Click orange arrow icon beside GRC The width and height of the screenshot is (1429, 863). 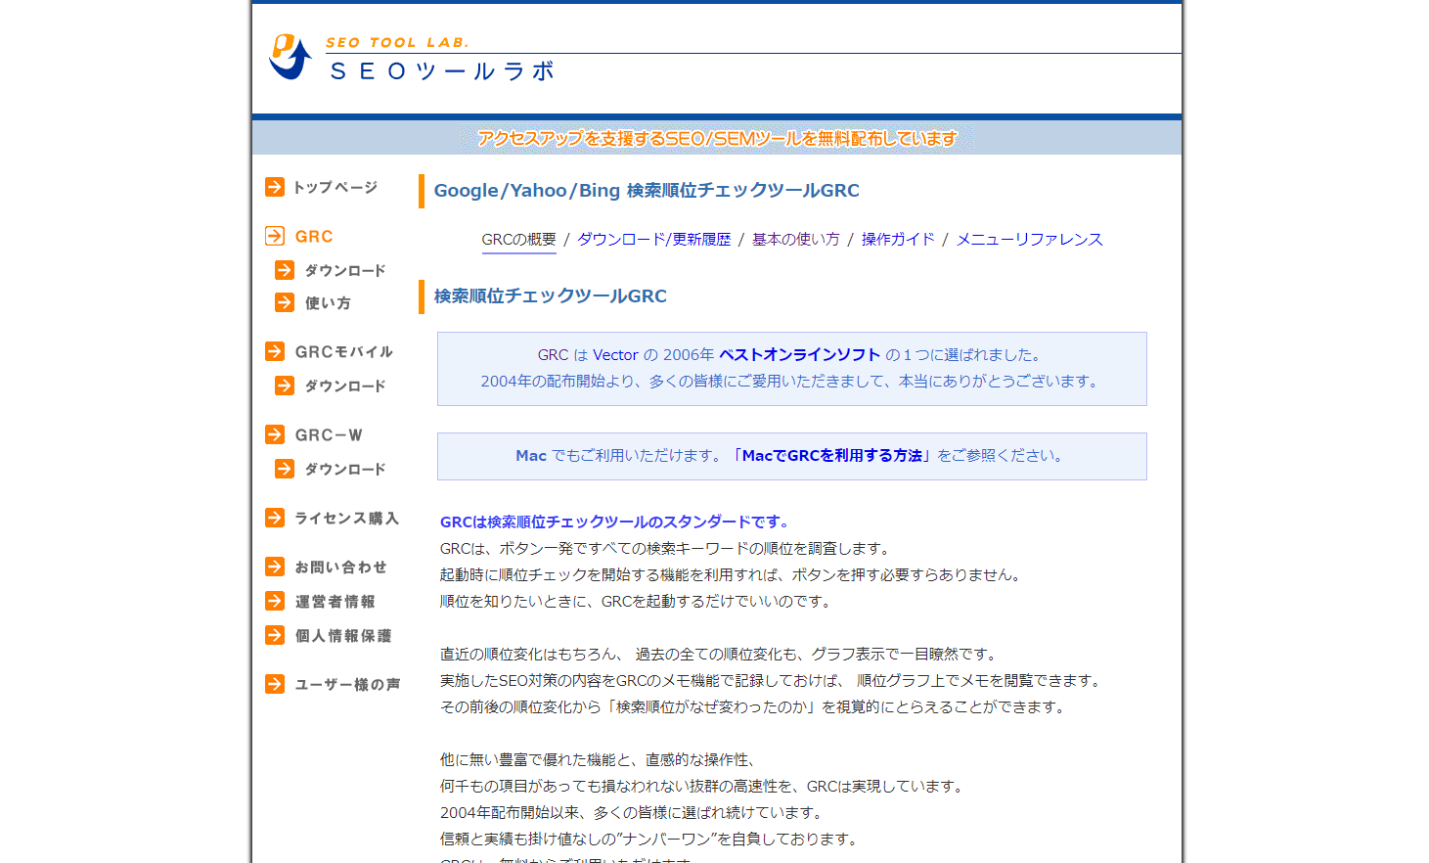(275, 236)
